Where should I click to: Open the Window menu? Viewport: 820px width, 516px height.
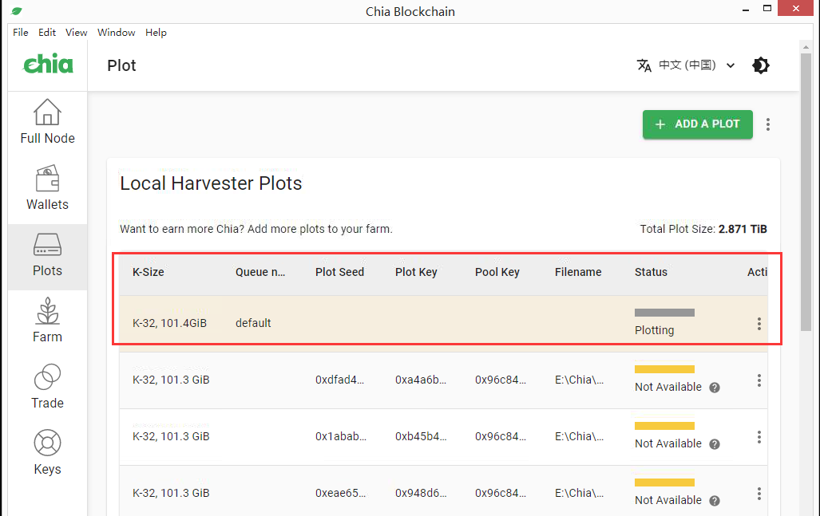point(117,33)
